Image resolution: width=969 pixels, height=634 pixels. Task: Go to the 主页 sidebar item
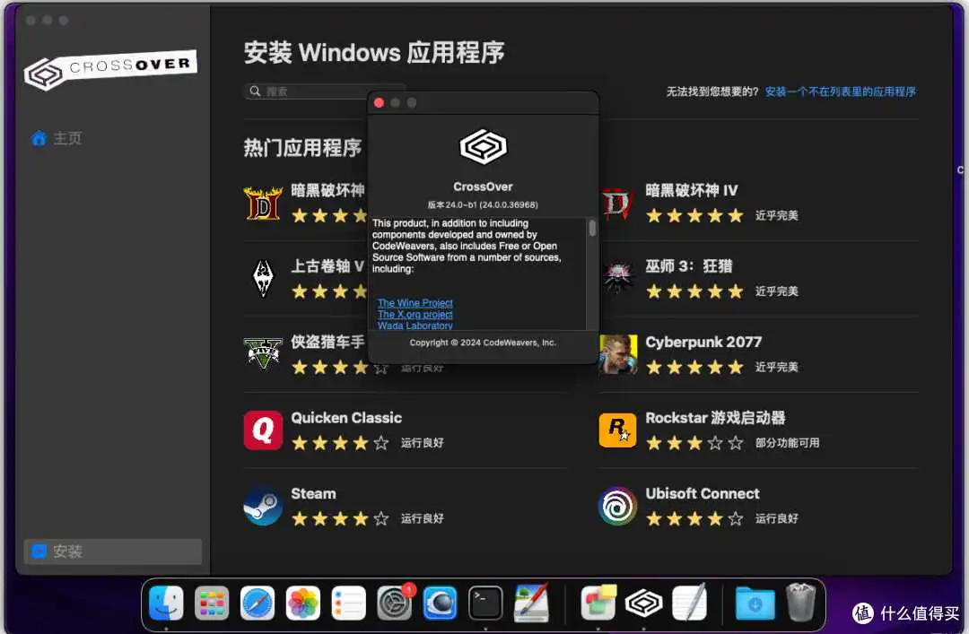tap(112, 138)
